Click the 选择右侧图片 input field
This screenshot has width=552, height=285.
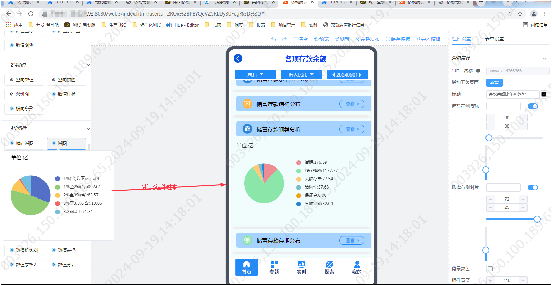point(503,187)
